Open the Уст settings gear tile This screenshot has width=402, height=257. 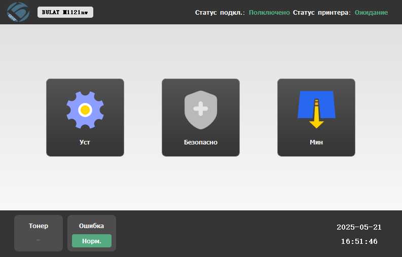pyautogui.click(x=85, y=118)
